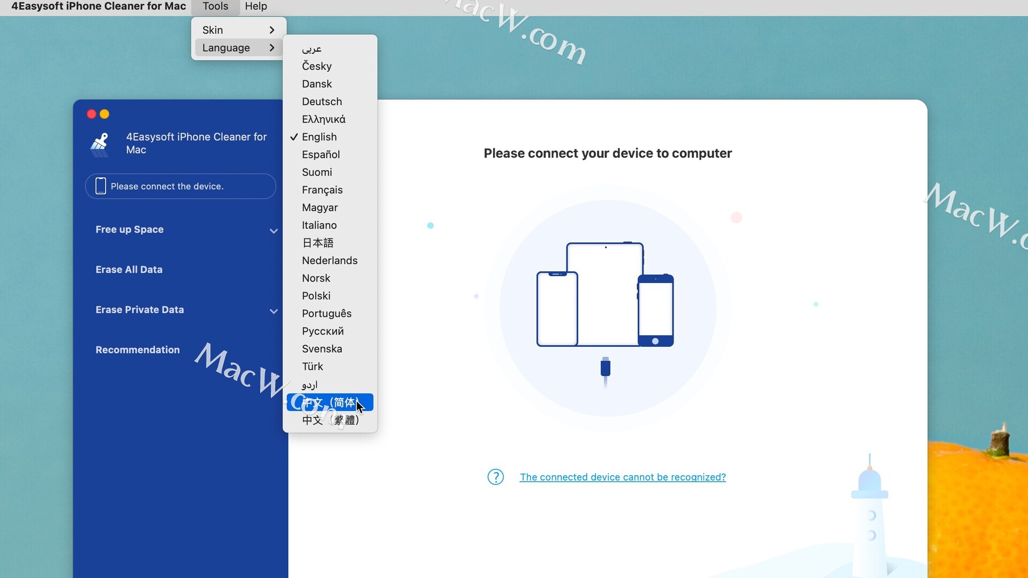Screen dimensions: 1028x578
Task: Choose Česky language
Action: point(330,66)
